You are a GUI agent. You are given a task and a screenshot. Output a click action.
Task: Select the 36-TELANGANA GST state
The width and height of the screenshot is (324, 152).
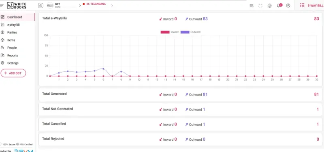pos(96,4)
